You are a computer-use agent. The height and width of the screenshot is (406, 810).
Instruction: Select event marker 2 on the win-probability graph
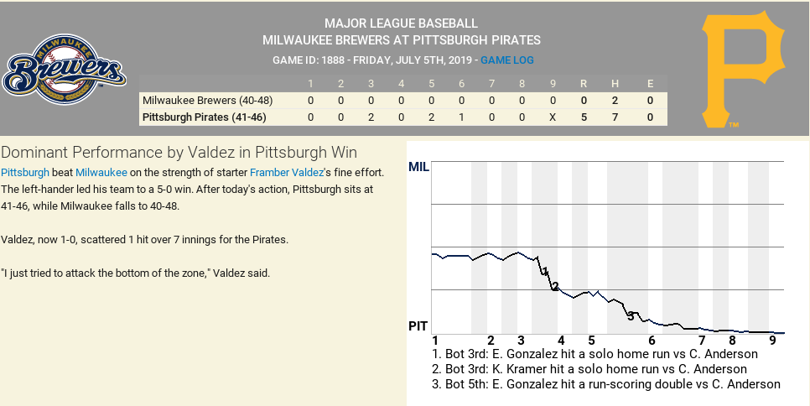click(554, 287)
